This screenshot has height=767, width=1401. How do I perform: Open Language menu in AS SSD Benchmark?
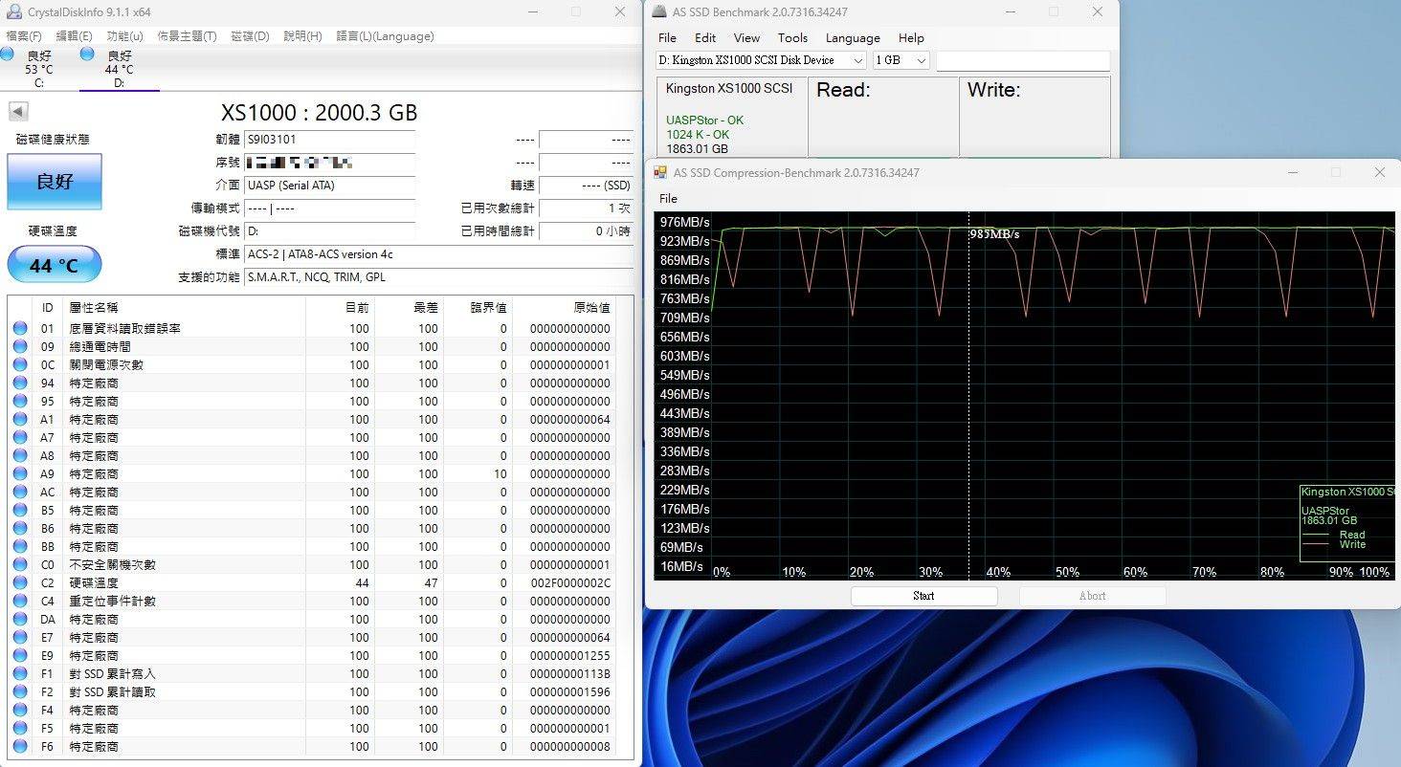point(852,38)
